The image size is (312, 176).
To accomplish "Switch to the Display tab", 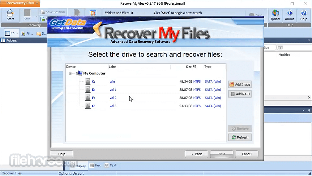I will click(78, 166).
